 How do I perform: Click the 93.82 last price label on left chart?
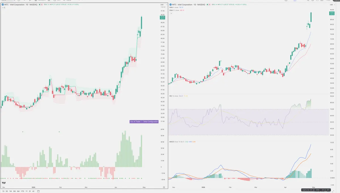[x=163, y=17]
